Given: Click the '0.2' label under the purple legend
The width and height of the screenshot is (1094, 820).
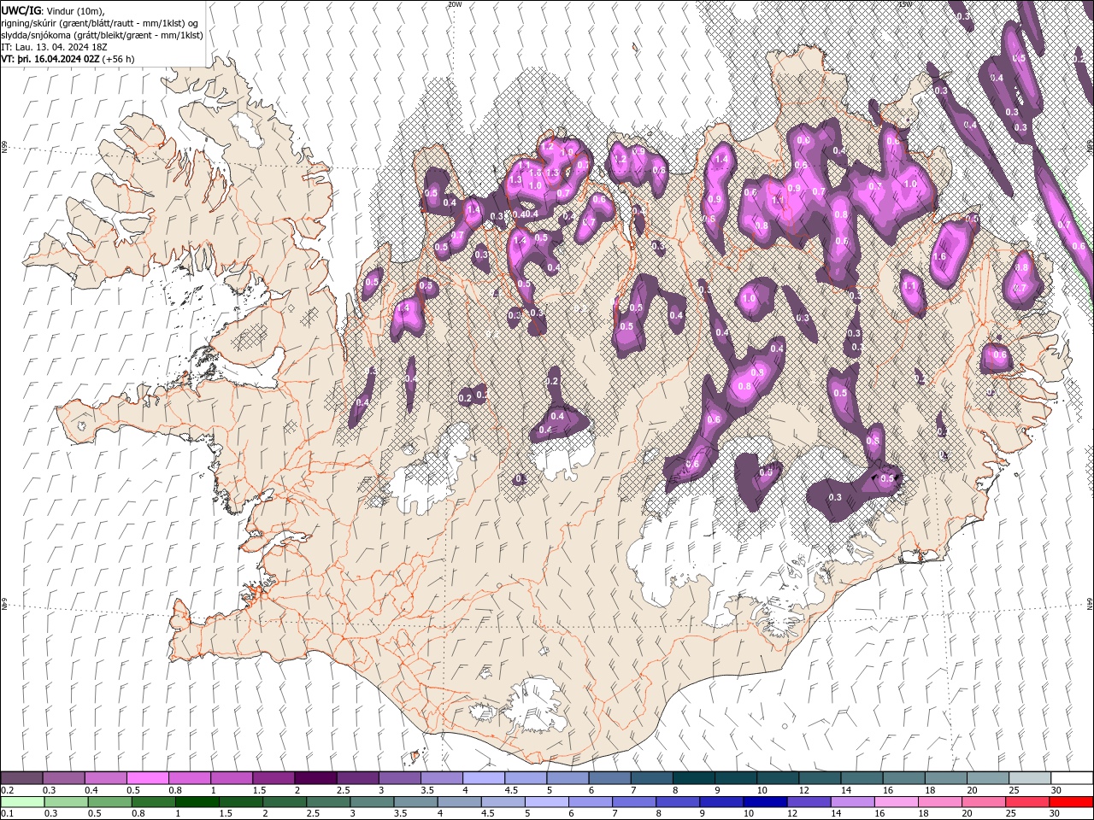Looking at the screenshot, I should (x=7, y=790).
